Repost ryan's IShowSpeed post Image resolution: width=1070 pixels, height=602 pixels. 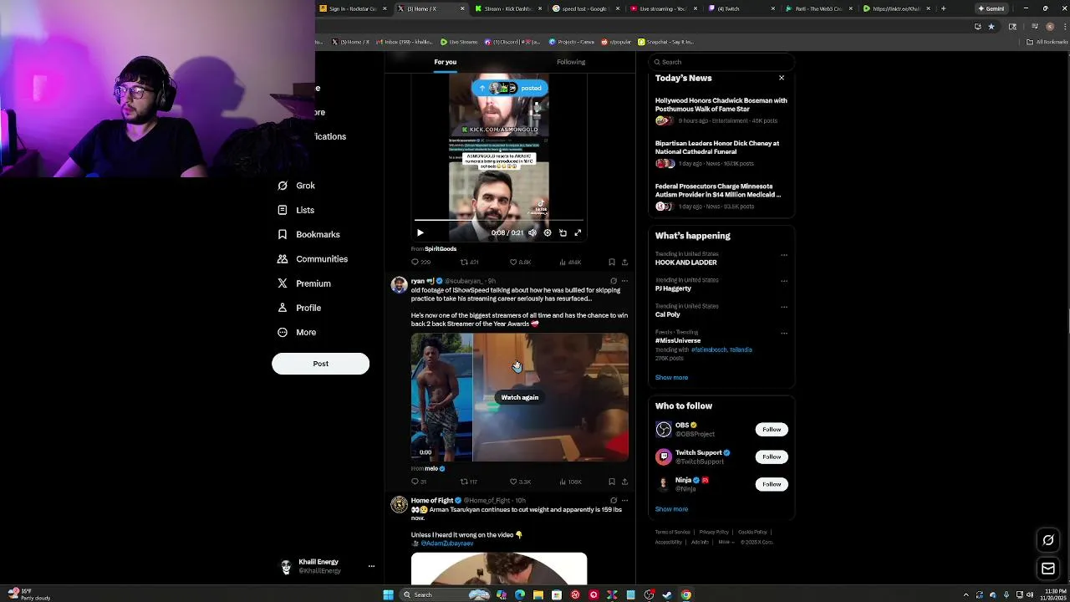(469, 482)
